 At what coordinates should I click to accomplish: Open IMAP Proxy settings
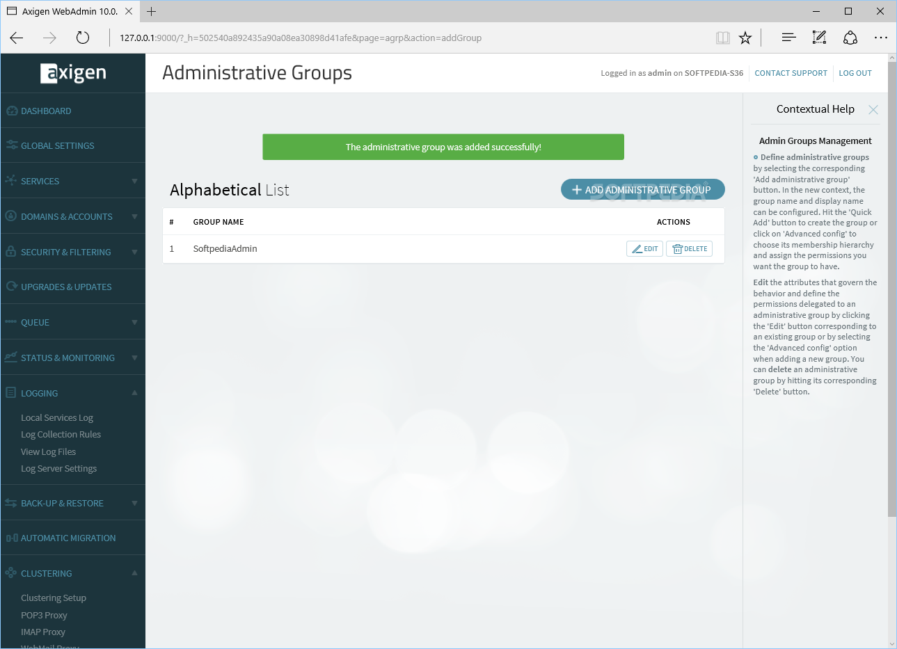pos(43,632)
